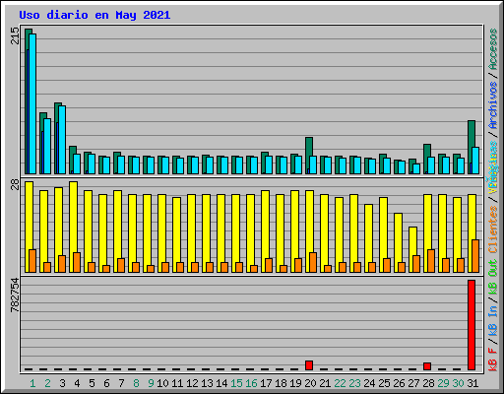Click day label 18 on the x-axis
This screenshot has width=504, height=394.
pos(281,383)
